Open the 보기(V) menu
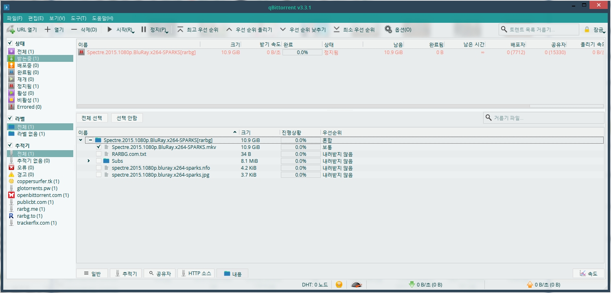The height and width of the screenshot is (293, 611). click(x=57, y=18)
